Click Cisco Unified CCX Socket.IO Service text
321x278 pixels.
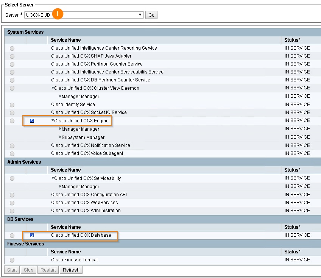click(x=89, y=112)
